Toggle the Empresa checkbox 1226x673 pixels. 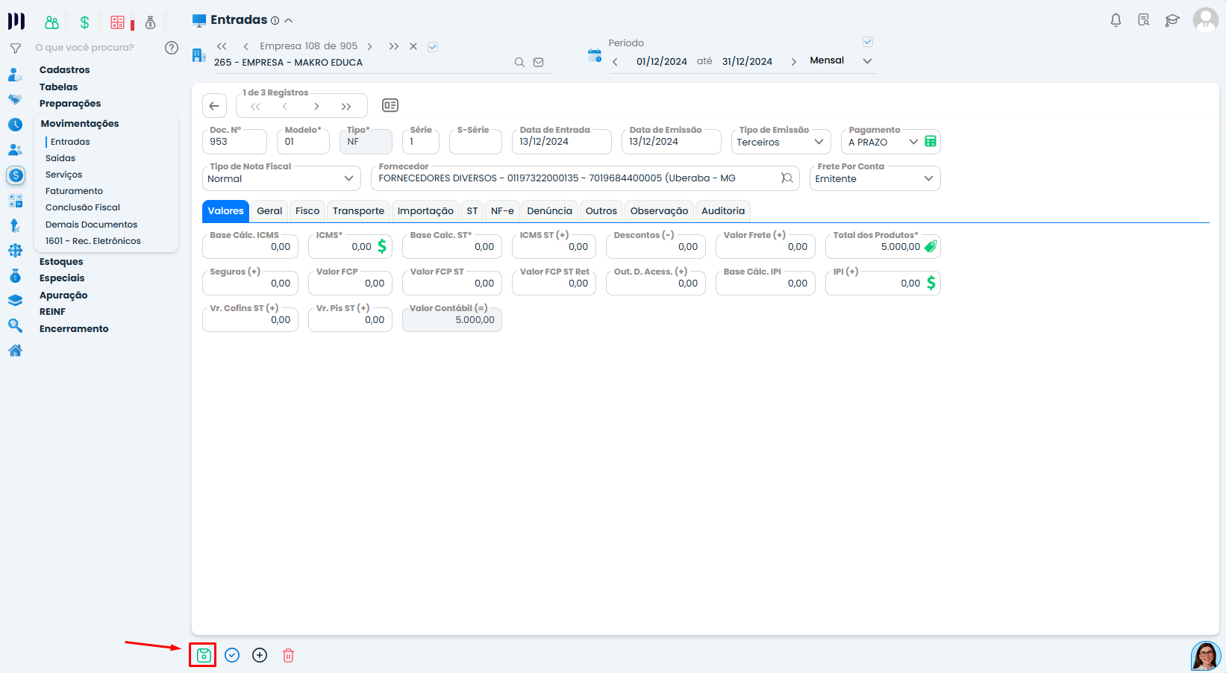tap(433, 47)
